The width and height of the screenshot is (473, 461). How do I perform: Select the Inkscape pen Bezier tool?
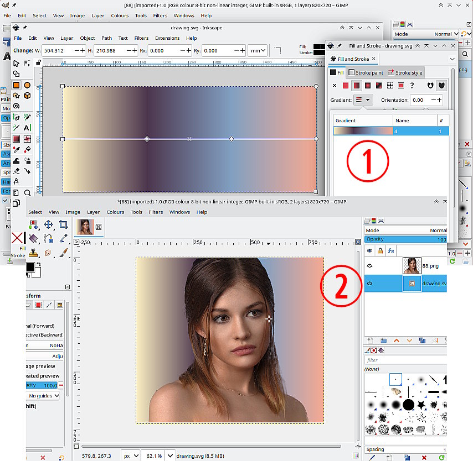click(x=16, y=117)
